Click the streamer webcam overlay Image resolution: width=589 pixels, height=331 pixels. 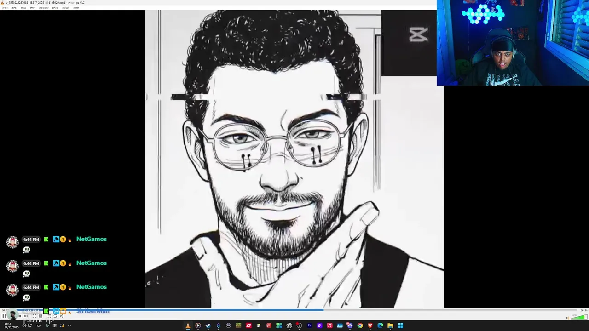coord(513,43)
